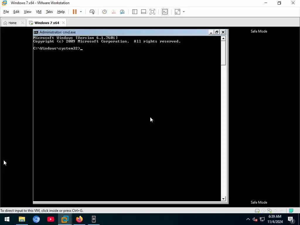The image size is (300, 225).
Task: Toggle console view icon
Action: pos(165,12)
